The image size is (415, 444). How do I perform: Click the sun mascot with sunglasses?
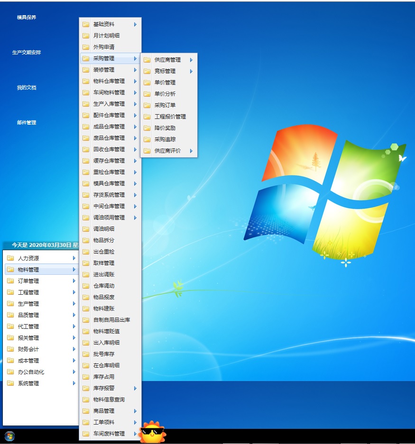(x=153, y=432)
